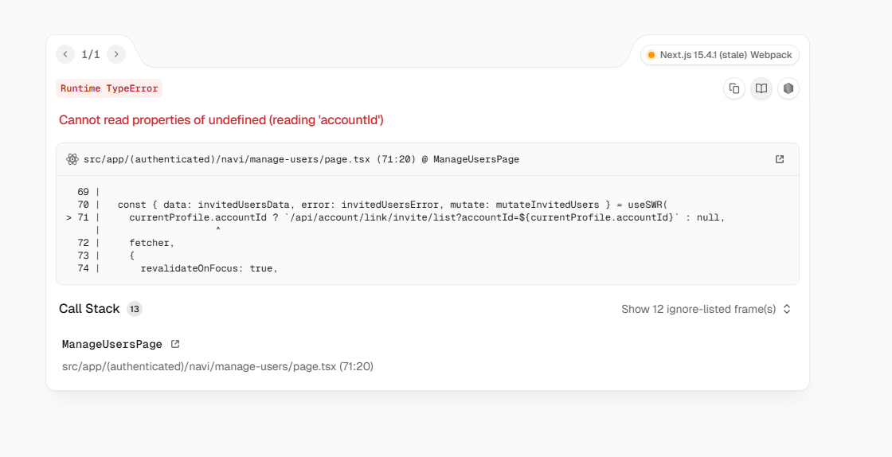This screenshot has width=892, height=457.
Task: Click the orange stale status dot
Action: coord(651,55)
